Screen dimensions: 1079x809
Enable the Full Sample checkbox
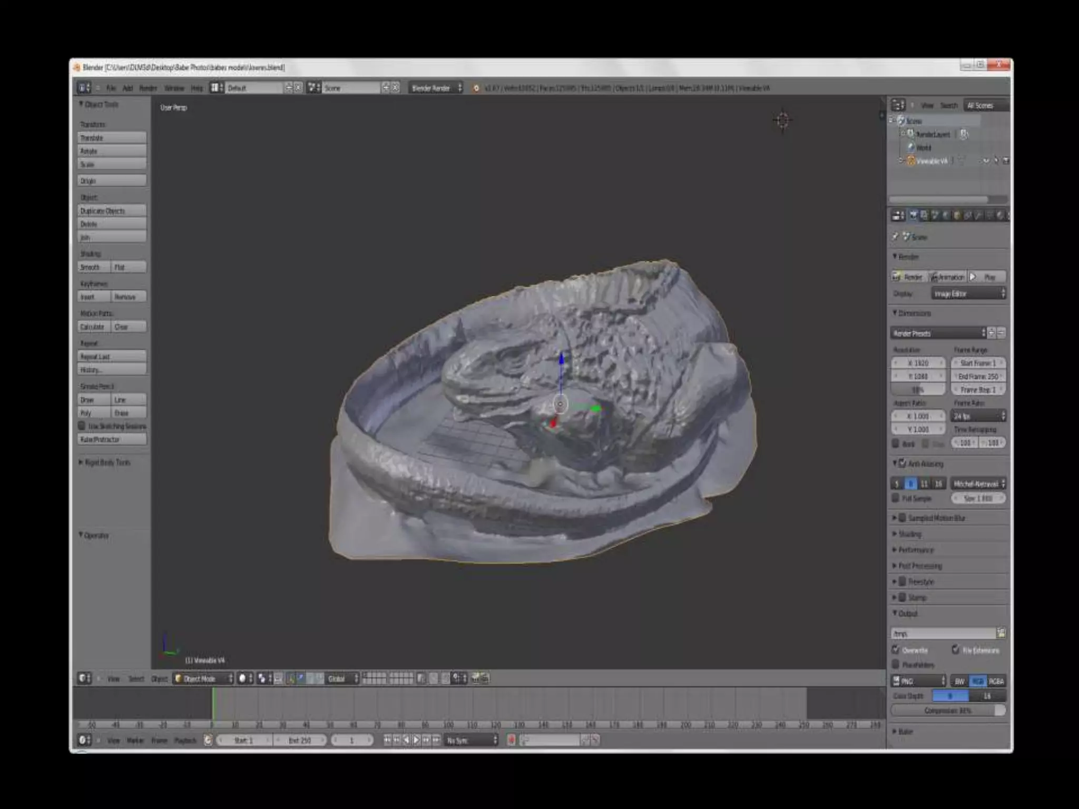pyautogui.click(x=896, y=498)
